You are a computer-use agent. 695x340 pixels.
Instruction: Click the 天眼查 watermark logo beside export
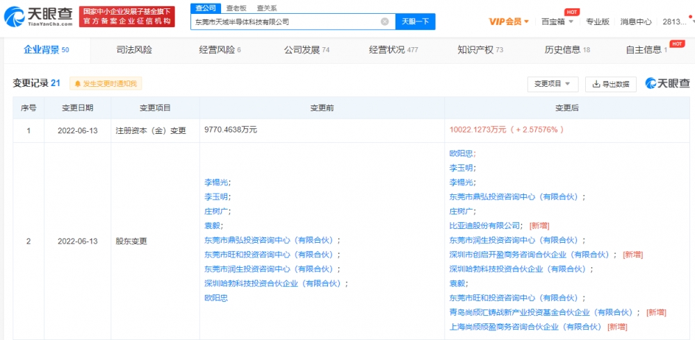point(667,83)
